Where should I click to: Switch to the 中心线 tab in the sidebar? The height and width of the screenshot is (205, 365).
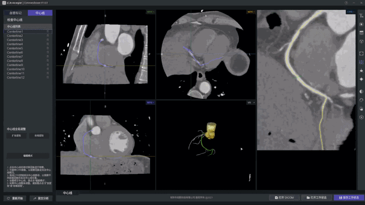(40, 13)
